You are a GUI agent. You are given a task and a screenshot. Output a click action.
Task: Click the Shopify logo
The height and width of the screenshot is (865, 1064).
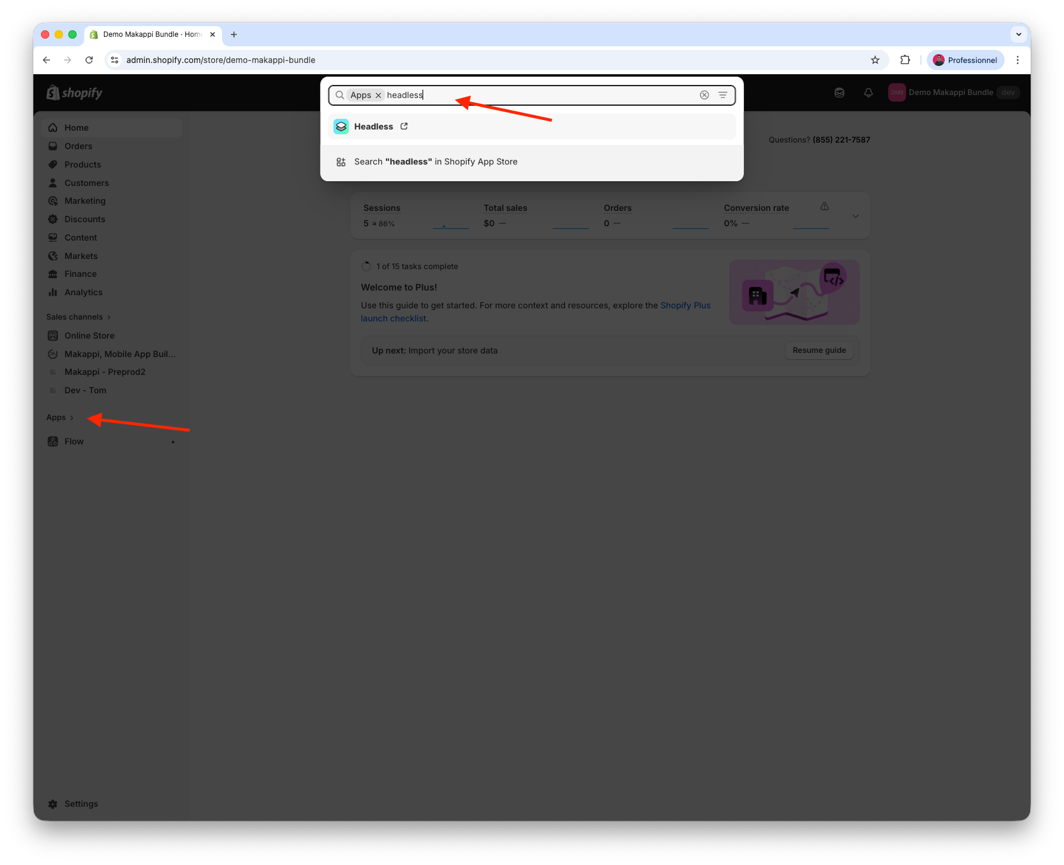[x=75, y=93]
